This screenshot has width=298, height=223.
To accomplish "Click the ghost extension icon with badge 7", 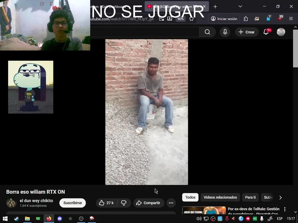I will pyautogui.click(x=268, y=19).
